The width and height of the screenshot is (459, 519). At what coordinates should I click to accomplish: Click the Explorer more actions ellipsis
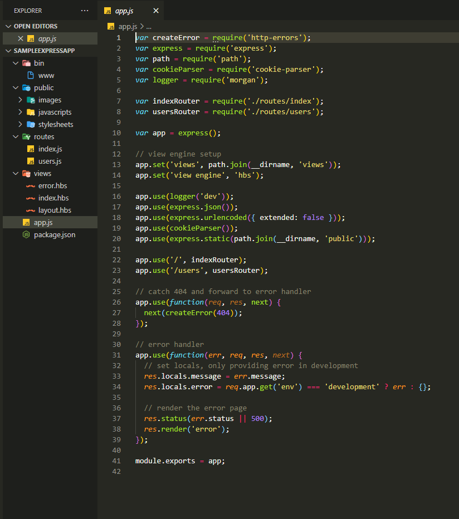(85, 11)
